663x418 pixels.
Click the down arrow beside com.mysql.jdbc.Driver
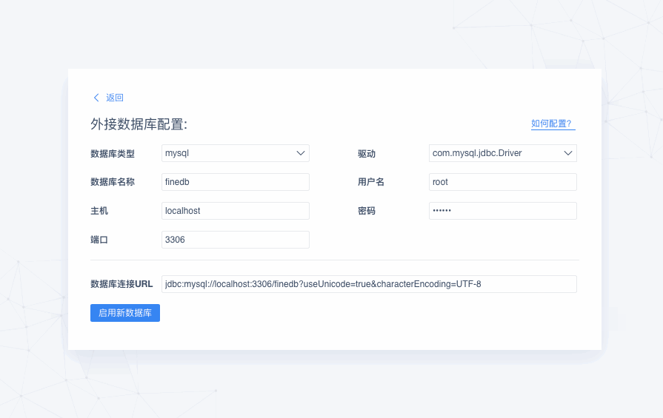click(x=568, y=153)
